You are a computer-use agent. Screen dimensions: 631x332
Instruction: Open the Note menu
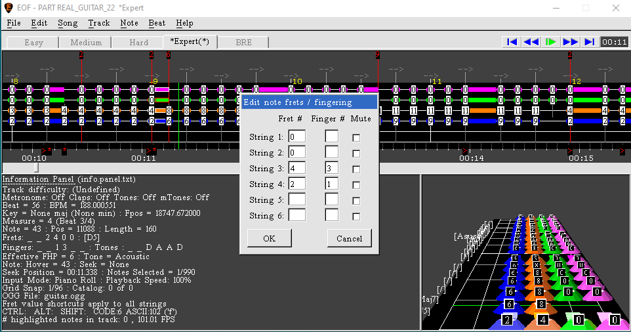(129, 23)
